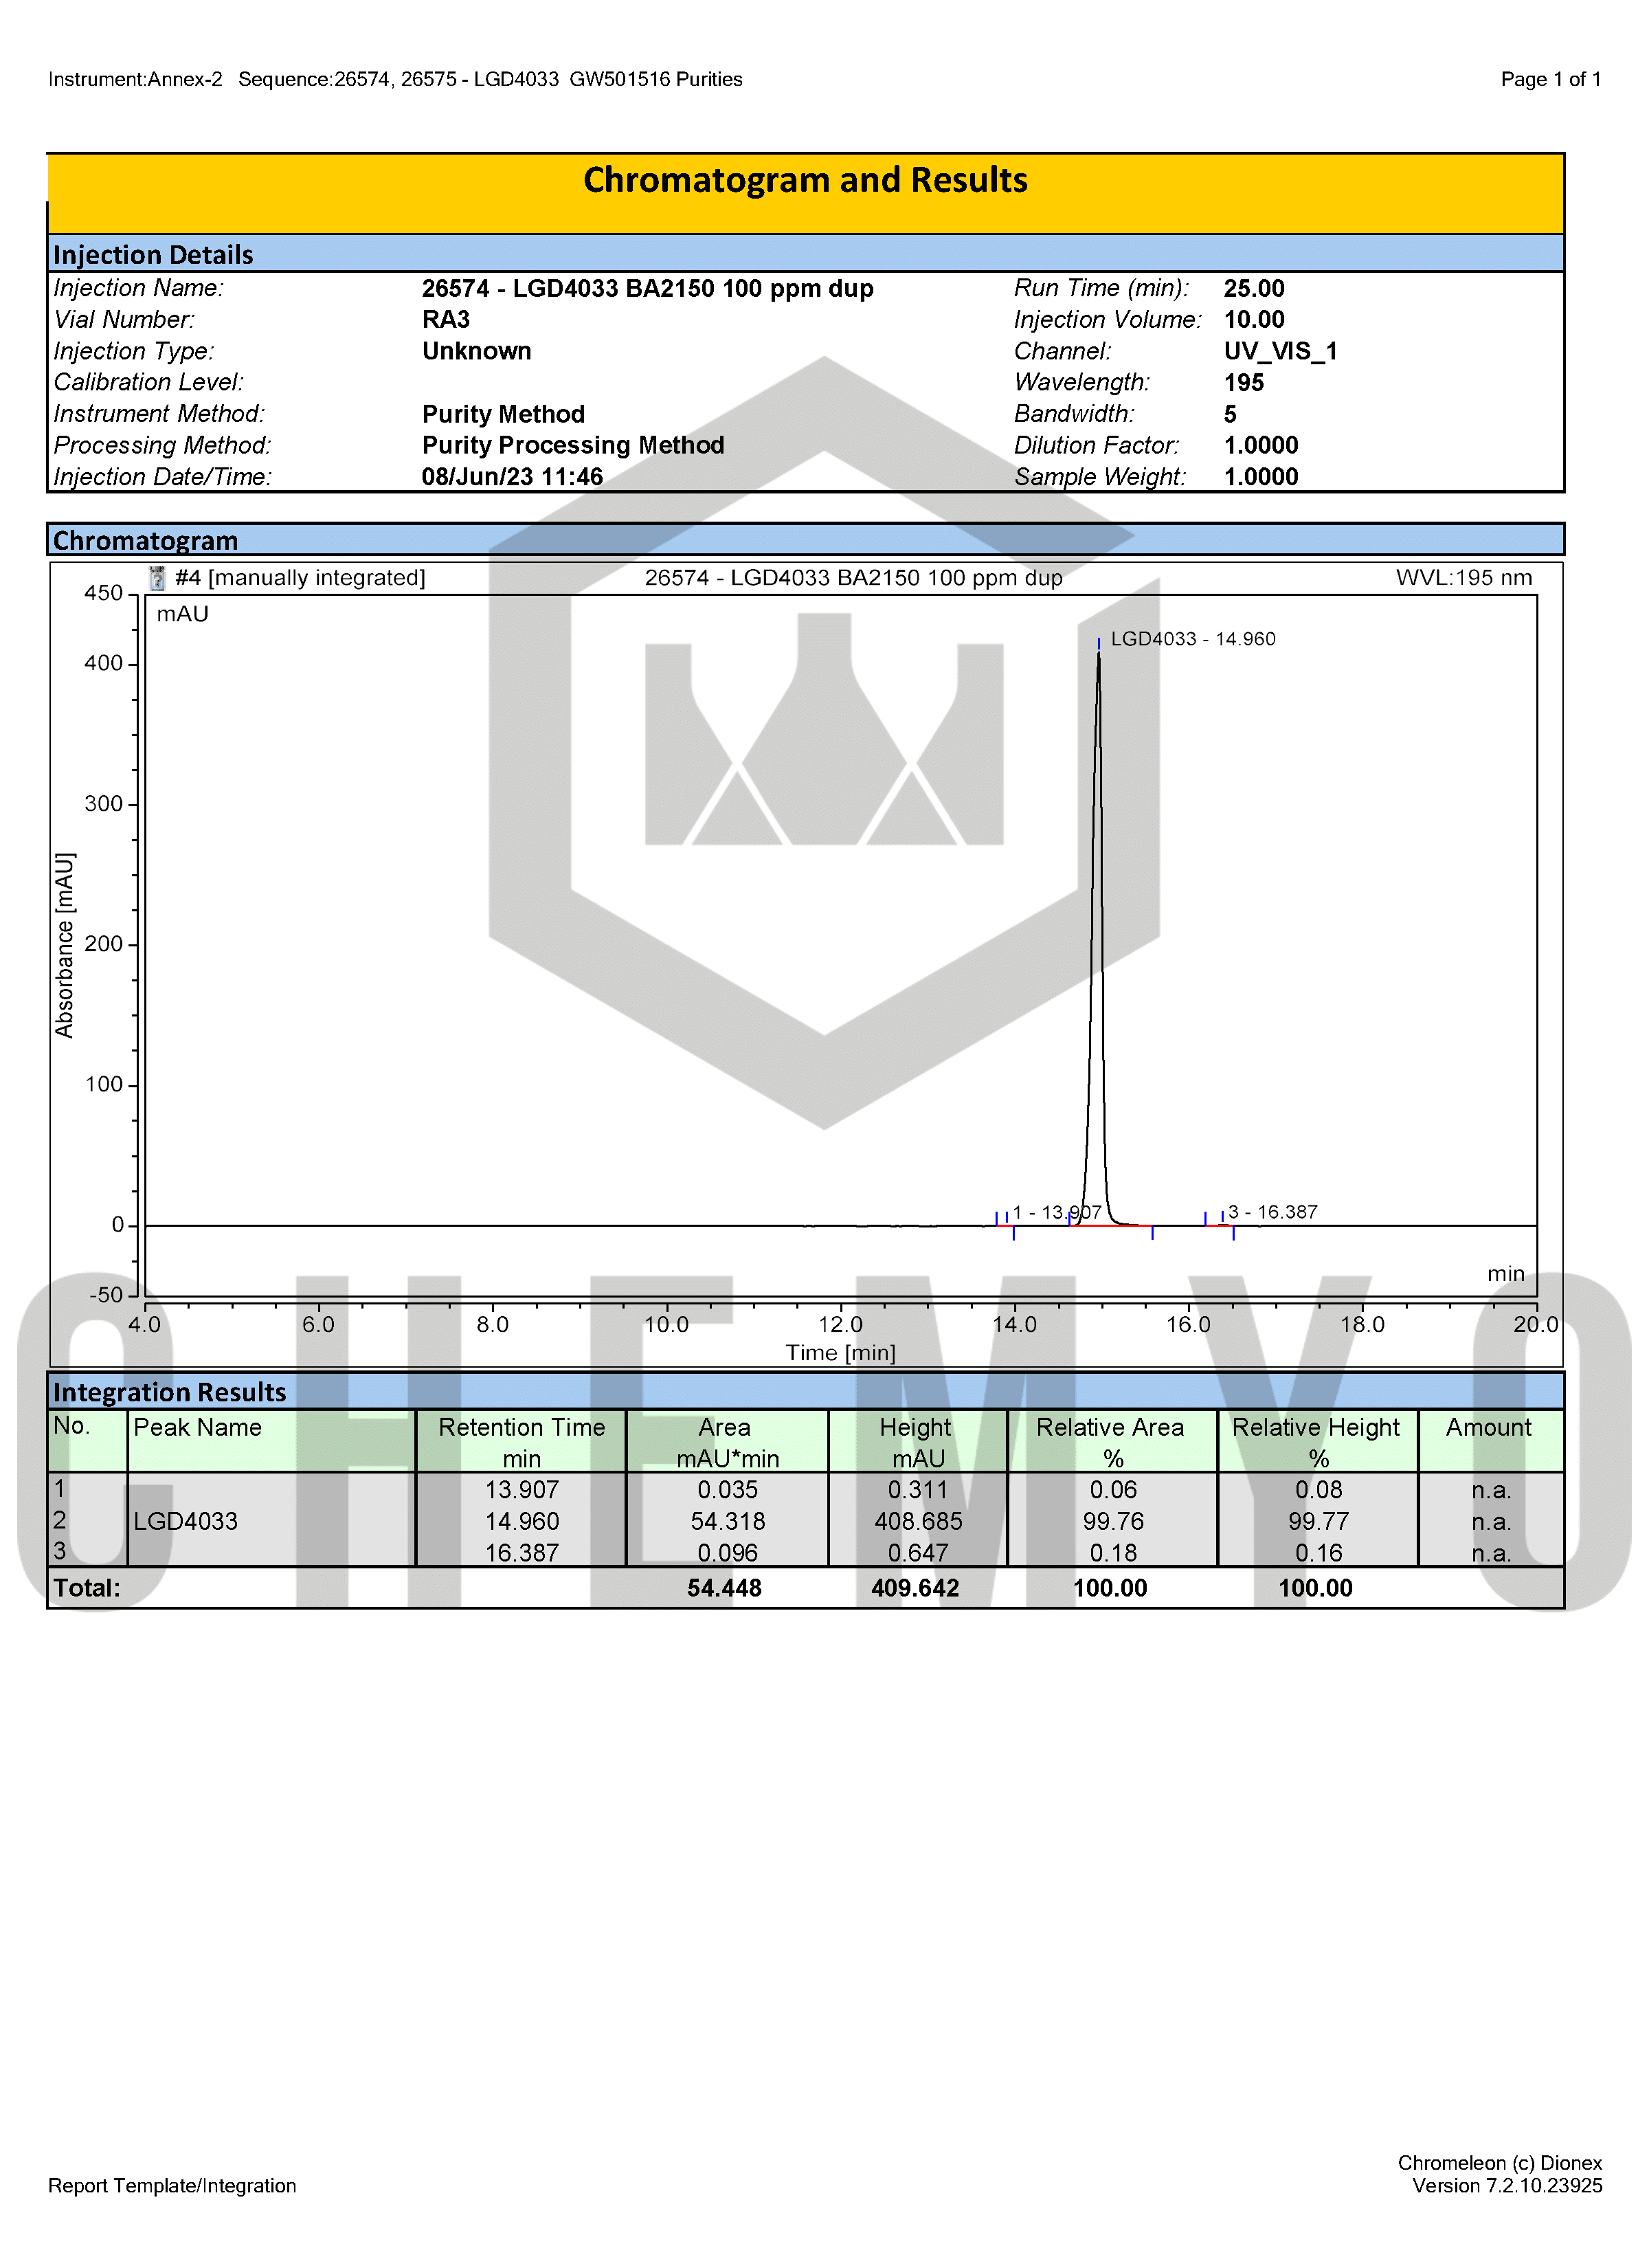Click the total Relative Area value '100.00'

(x=1110, y=1588)
